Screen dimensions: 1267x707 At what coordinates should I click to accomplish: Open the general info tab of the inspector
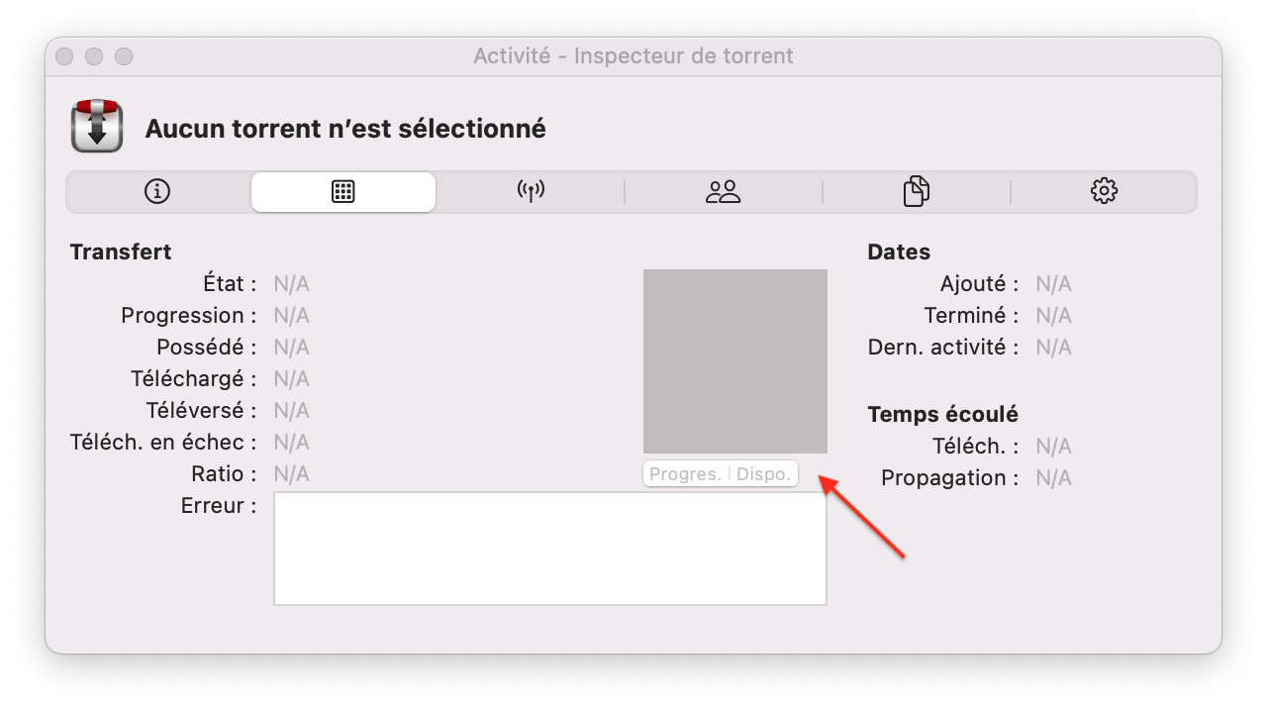(156, 191)
